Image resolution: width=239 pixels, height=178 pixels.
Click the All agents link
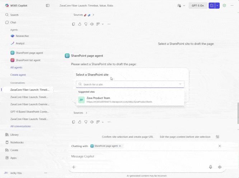coord(16,67)
